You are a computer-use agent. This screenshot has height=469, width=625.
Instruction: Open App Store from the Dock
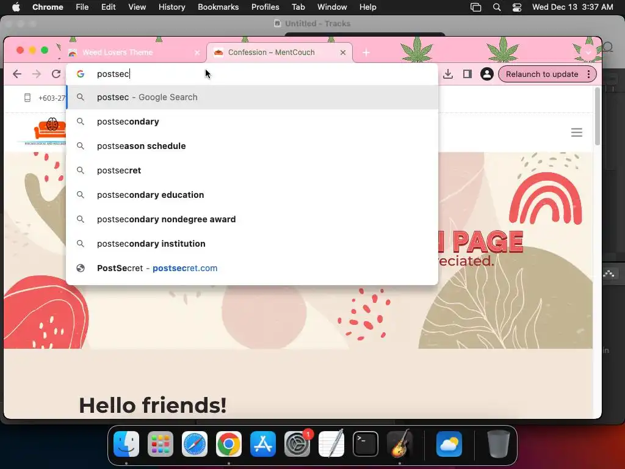pyautogui.click(x=263, y=444)
